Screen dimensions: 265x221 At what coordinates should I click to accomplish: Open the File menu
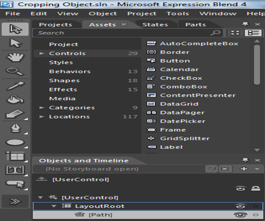(13, 14)
